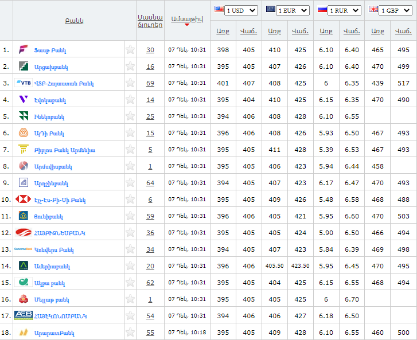Click the Converse Bank logo
This screenshot has width=417, height=340.
pyautogui.click(x=24, y=249)
